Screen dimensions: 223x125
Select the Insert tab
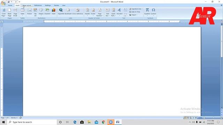point(17,6)
